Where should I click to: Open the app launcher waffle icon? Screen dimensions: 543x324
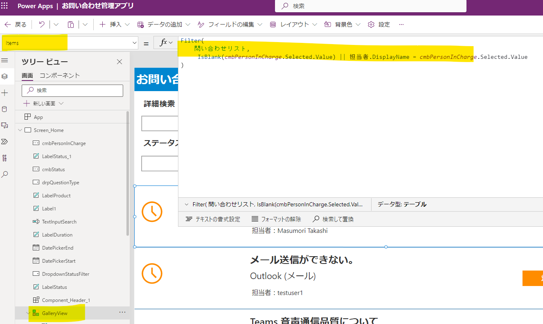(x=5, y=6)
